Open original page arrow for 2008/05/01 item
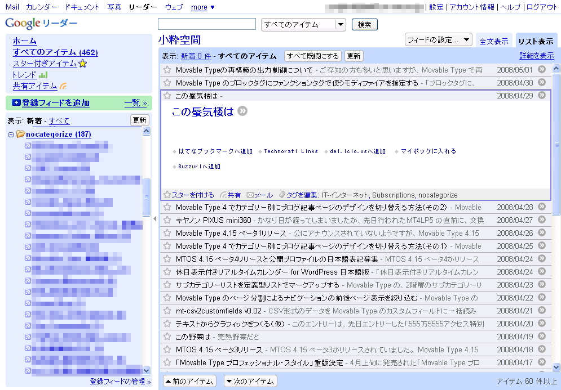561x390 pixels. click(542, 69)
